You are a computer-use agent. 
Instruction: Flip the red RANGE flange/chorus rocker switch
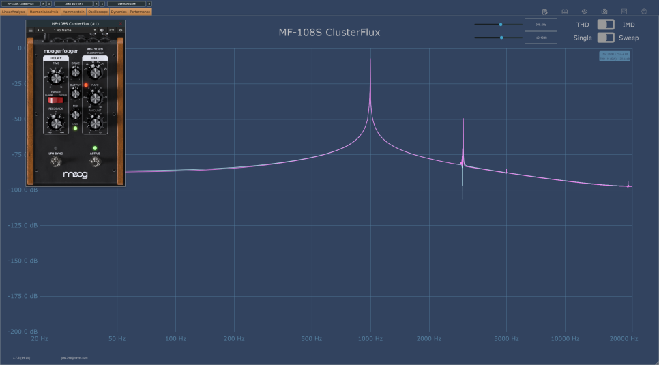click(55, 100)
